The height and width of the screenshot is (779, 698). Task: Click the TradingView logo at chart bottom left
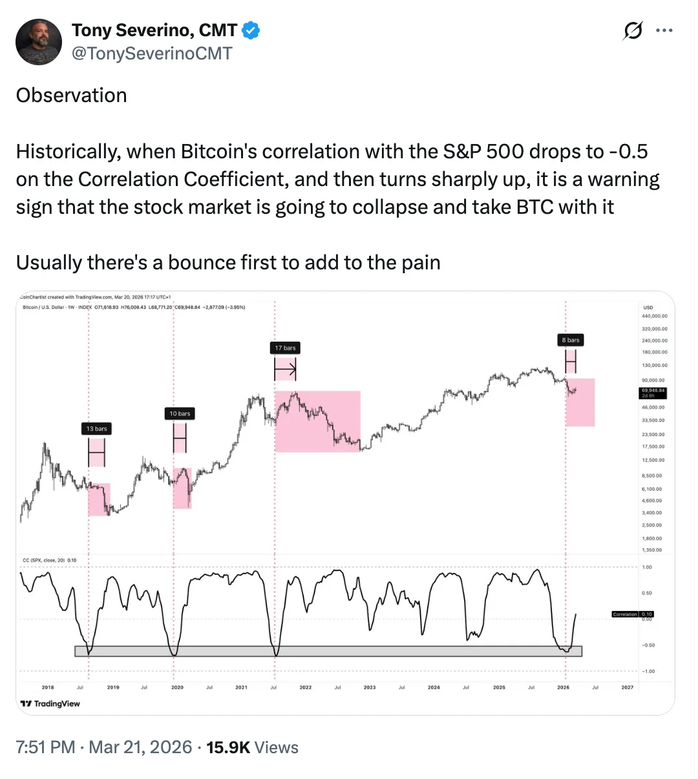click(50, 703)
